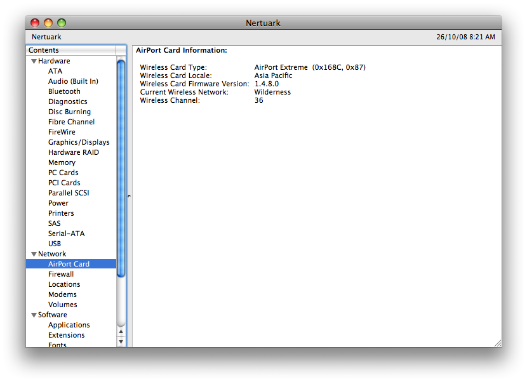Viewport: 527px width, 382px height.
Task: Click the Network category label
Action: (x=52, y=254)
